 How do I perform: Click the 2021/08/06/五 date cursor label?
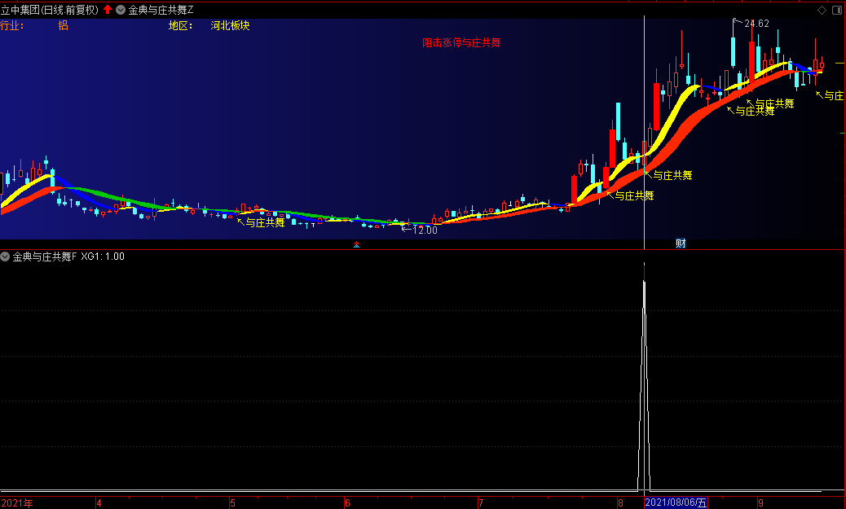[676, 503]
